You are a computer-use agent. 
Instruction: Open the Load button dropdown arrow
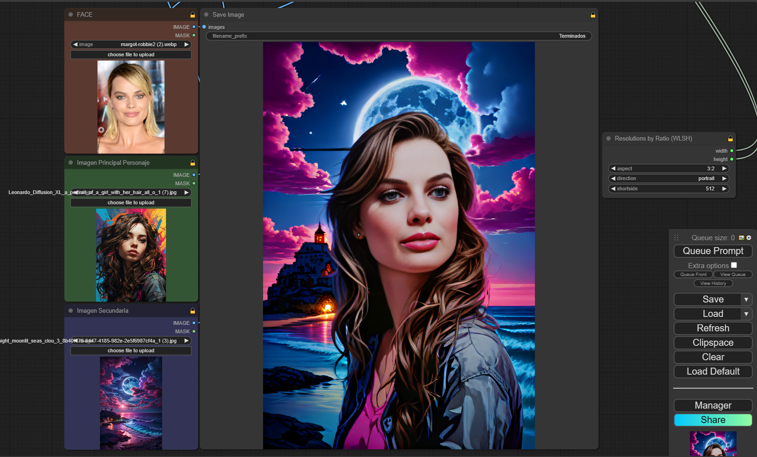(x=746, y=314)
